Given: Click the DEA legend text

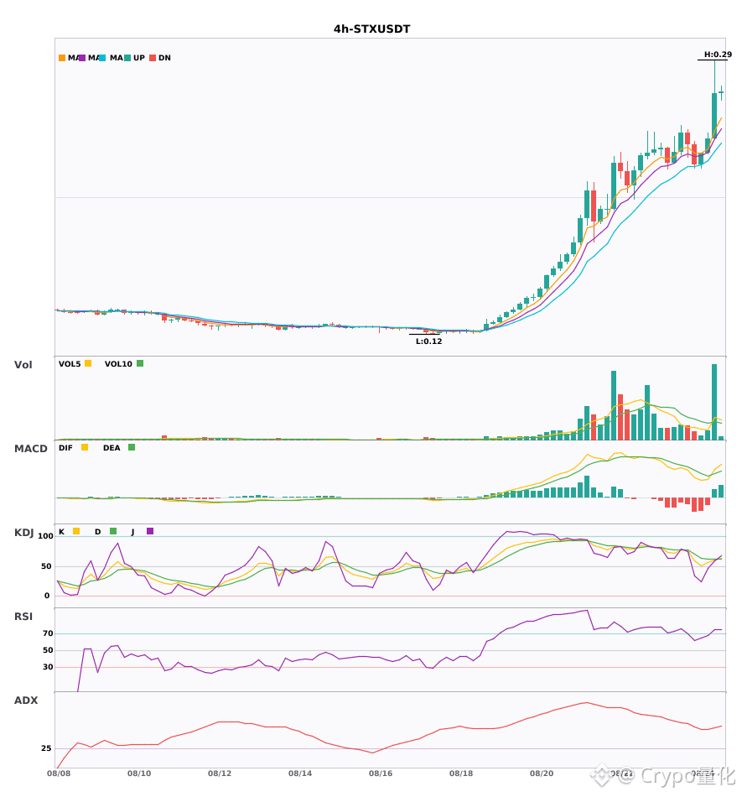Looking at the screenshot, I should coord(112,448).
